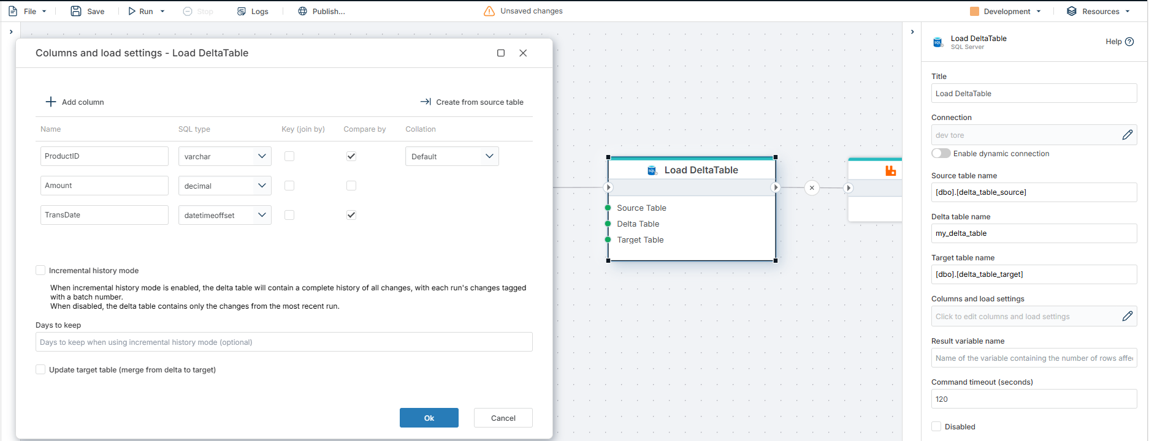Open the File menu
1149x441 pixels.
27,11
